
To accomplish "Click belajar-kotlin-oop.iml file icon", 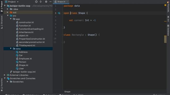I will coord(11,72).
